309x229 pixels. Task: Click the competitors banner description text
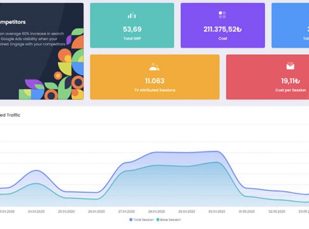32,39
